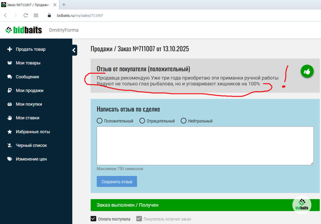The width and height of the screenshot is (321, 224).
Task: Select the Отрицательный review radio option
Action: (142, 121)
